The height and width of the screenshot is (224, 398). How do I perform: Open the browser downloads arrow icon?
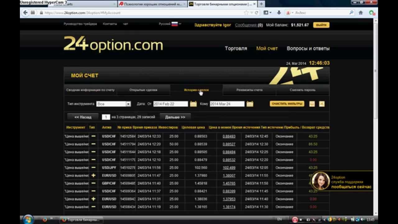pos(279,13)
